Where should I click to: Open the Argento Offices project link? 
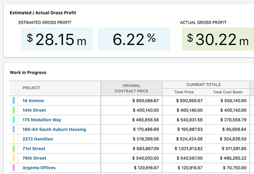pos(39,168)
